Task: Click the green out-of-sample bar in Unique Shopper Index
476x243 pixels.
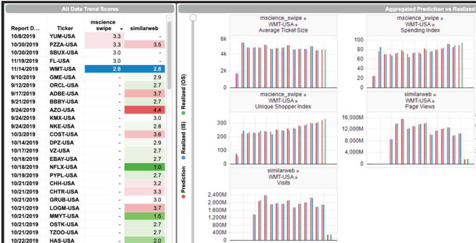Action: pos(325,141)
